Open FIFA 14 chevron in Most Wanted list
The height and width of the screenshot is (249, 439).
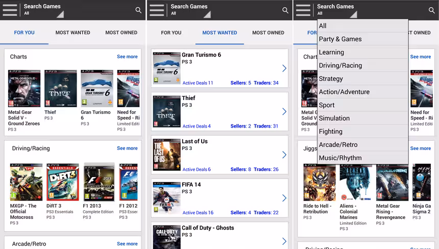tap(284, 198)
